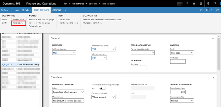Toggle Allow negative sales tax percentage
This screenshot has width=221, height=107.
click(x=102, y=88)
